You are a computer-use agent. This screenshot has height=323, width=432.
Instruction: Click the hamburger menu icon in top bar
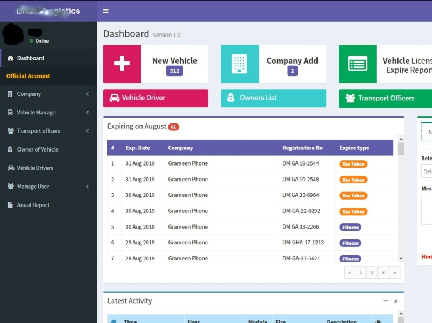coord(106,11)
